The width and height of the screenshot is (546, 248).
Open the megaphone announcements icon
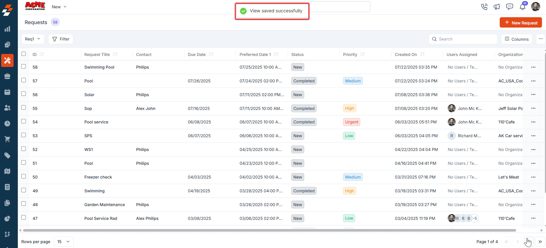pos(497,7)
